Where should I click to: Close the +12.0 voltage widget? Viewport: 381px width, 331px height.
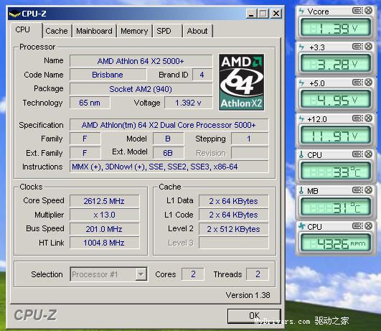point(368,118)
